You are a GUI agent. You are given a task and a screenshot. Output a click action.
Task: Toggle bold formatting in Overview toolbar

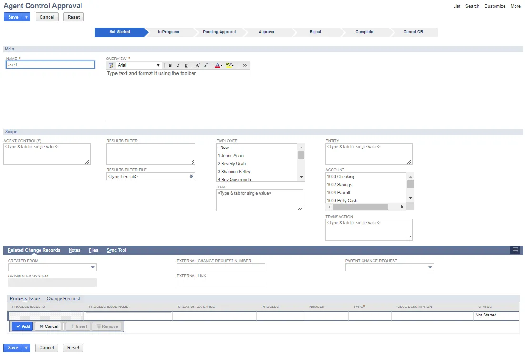pyautogui.click(x=170, y=65)
